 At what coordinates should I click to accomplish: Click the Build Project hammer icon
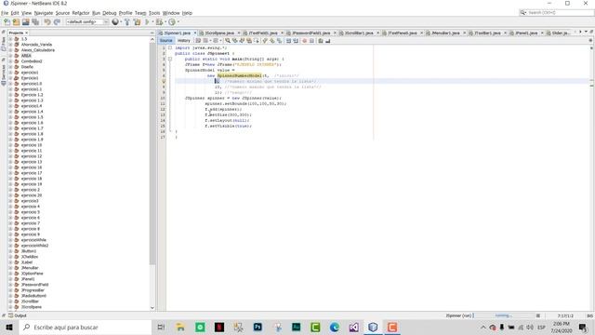click(127, 22)
